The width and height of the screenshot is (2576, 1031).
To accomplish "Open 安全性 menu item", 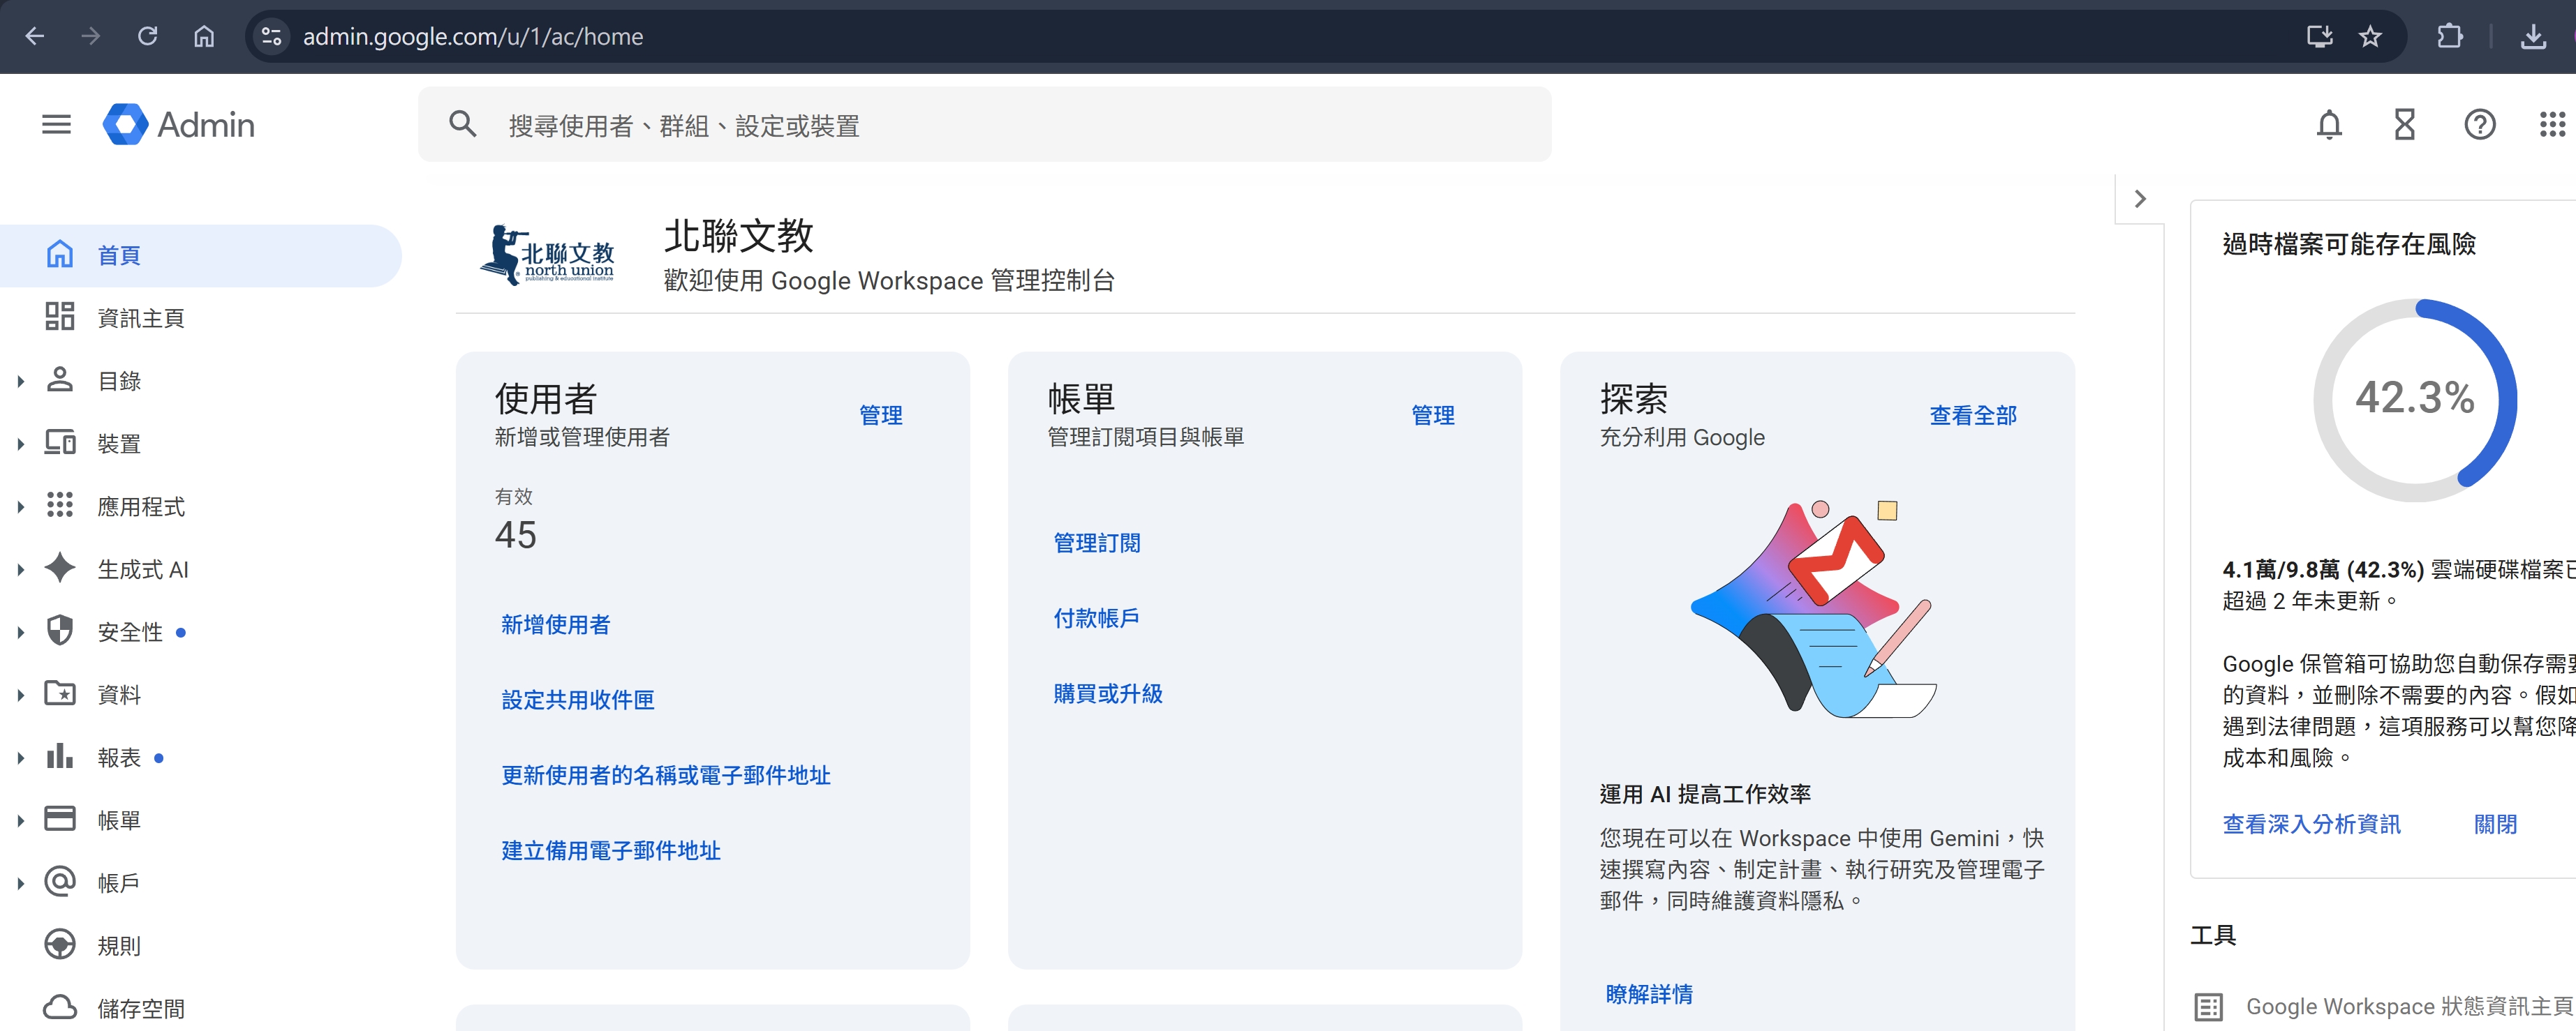I will point(200,633).
